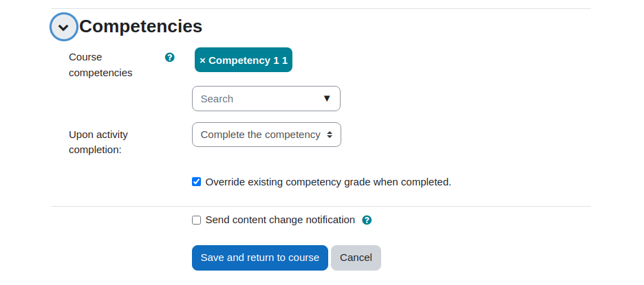Cancel the activity settings form
644x285 pixels.
tap(356, 258)
